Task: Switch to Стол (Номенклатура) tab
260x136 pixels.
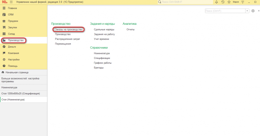Action: [24, 100]
